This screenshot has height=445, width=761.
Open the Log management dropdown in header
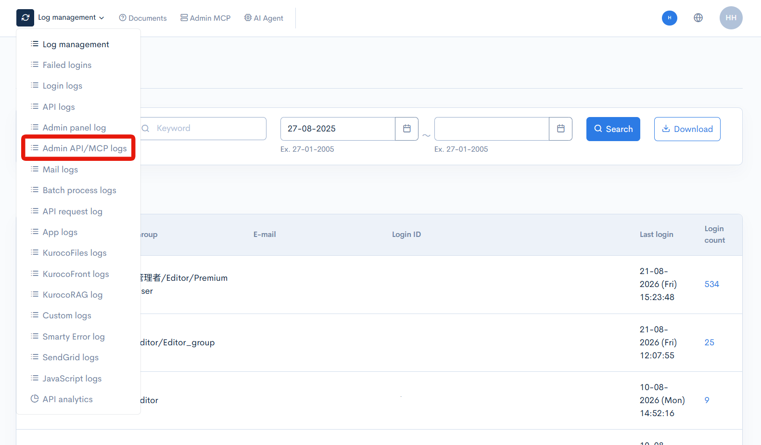pyautogui.click(x=71, y=18)
